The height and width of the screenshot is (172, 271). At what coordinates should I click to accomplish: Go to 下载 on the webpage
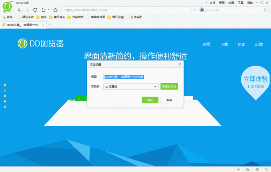[224, 44]
